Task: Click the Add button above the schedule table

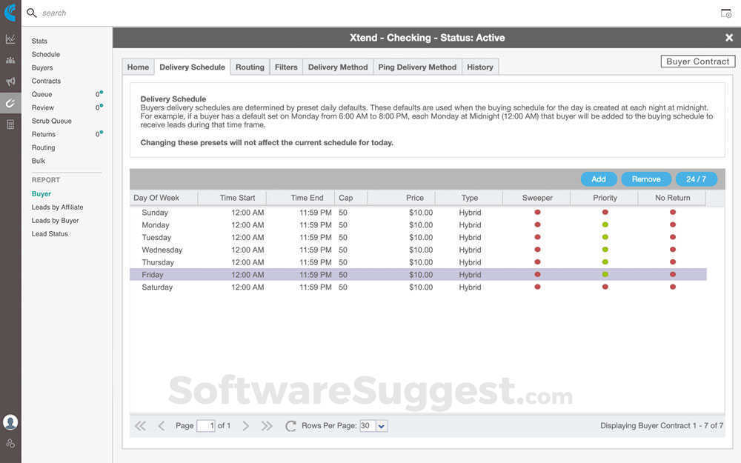Action: click(599, 179)
